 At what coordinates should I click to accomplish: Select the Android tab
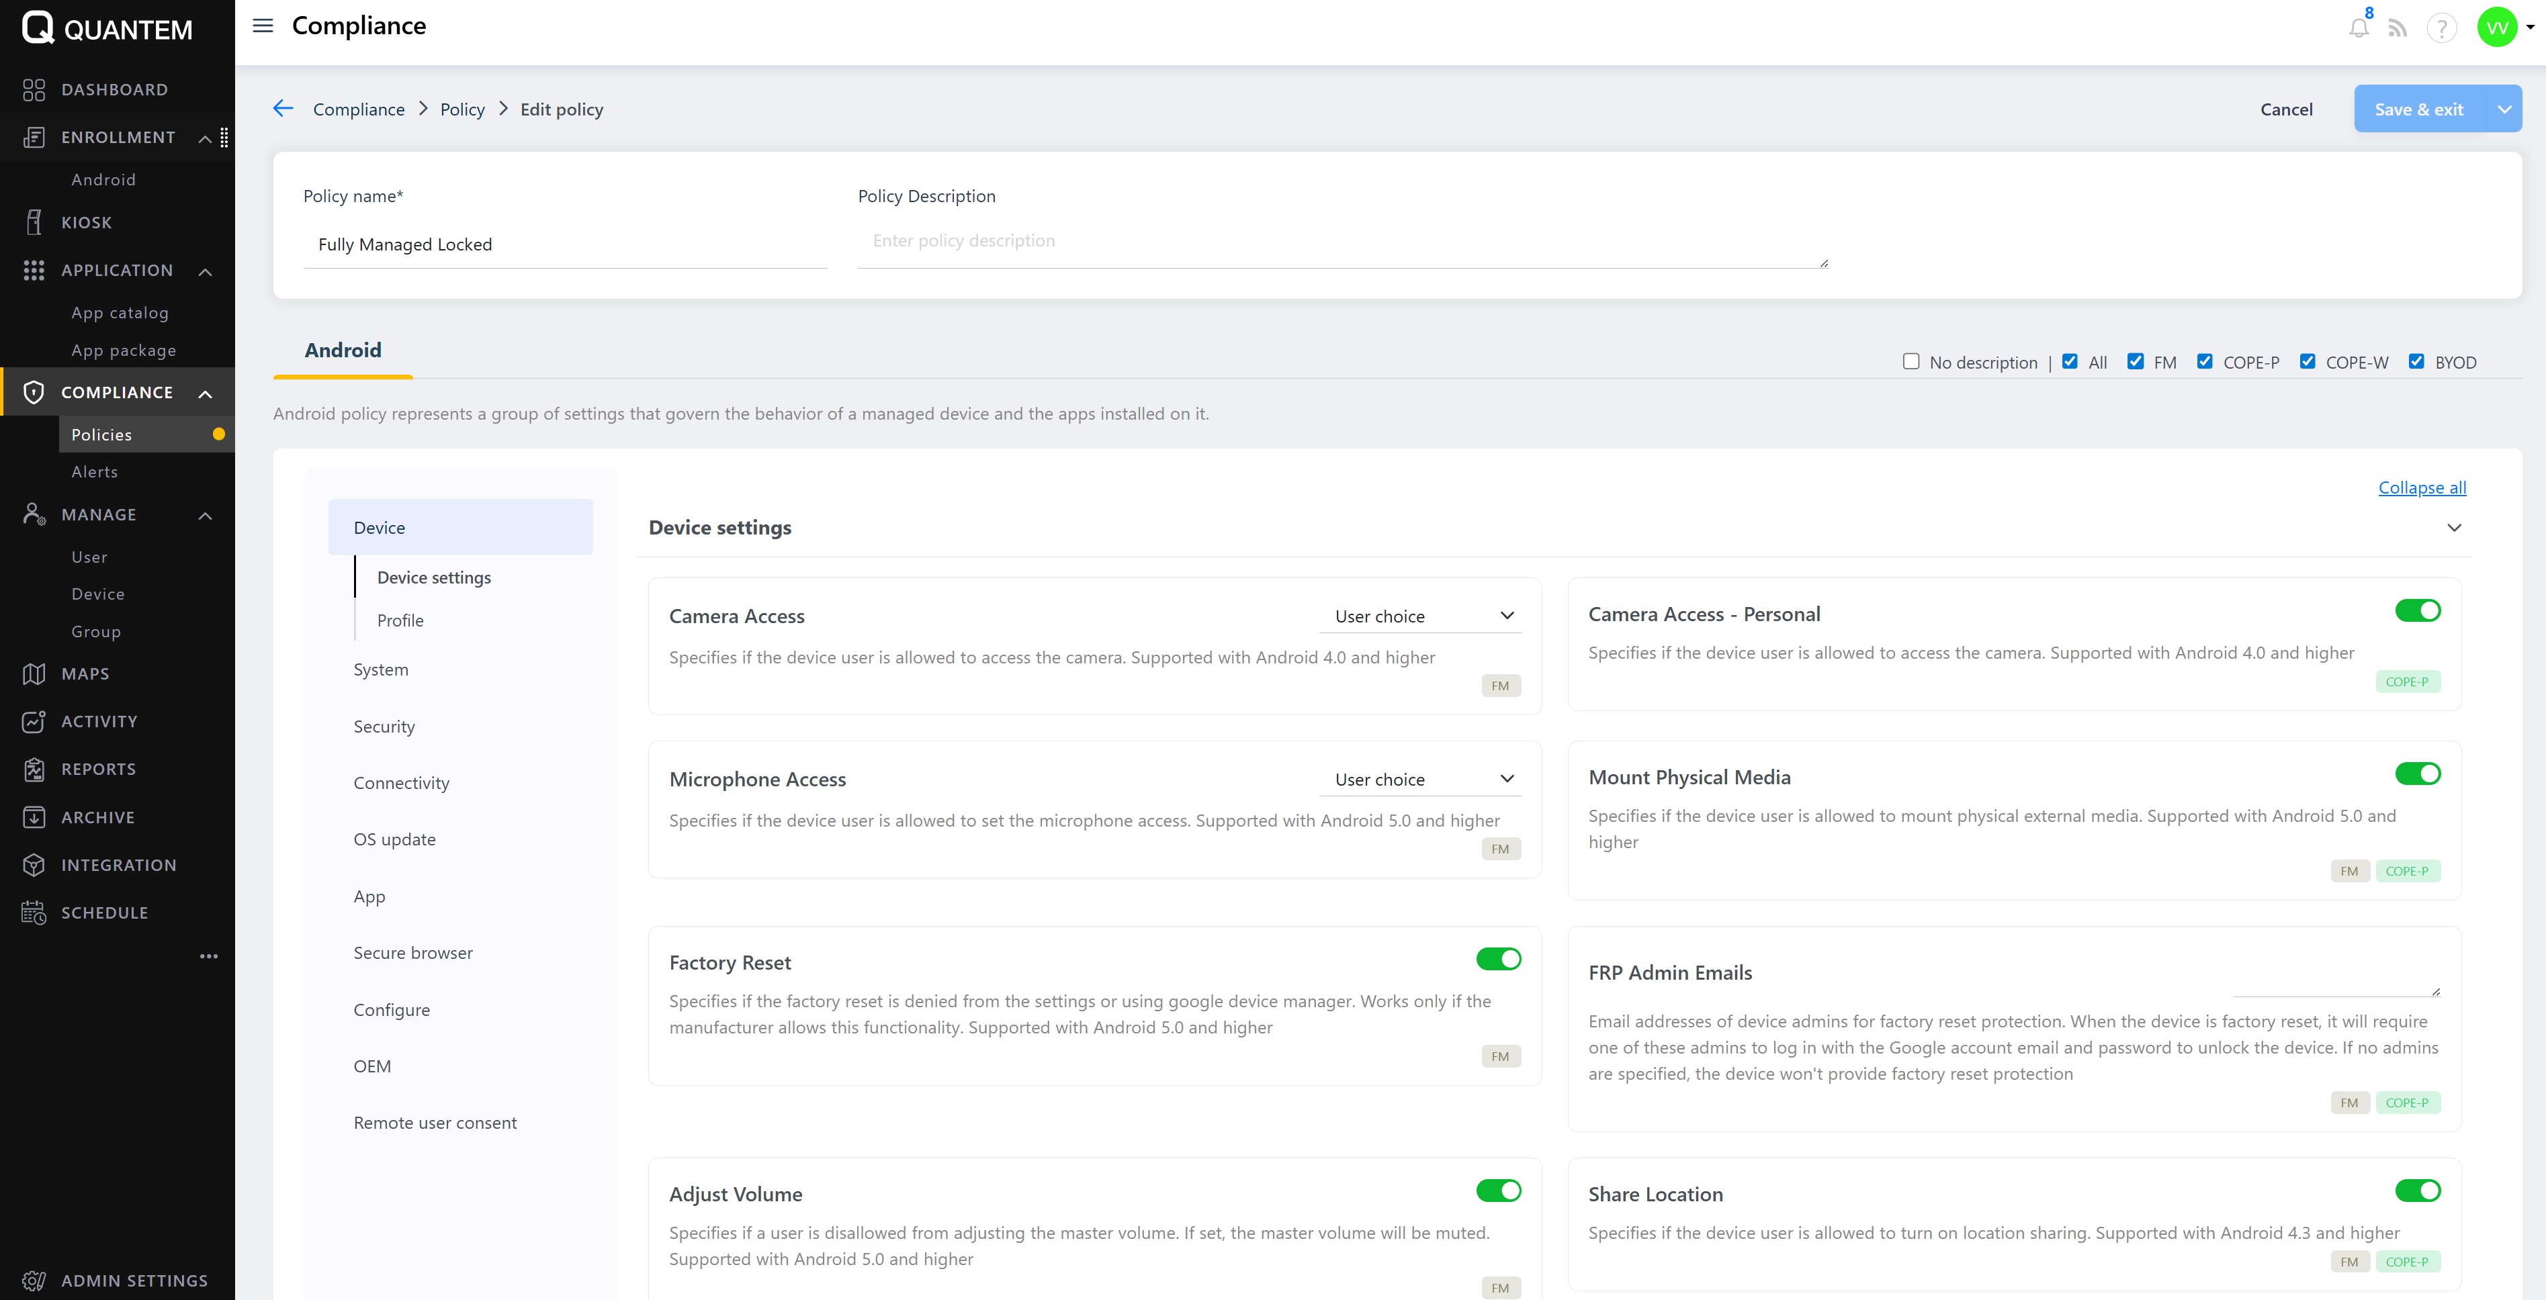343,350
